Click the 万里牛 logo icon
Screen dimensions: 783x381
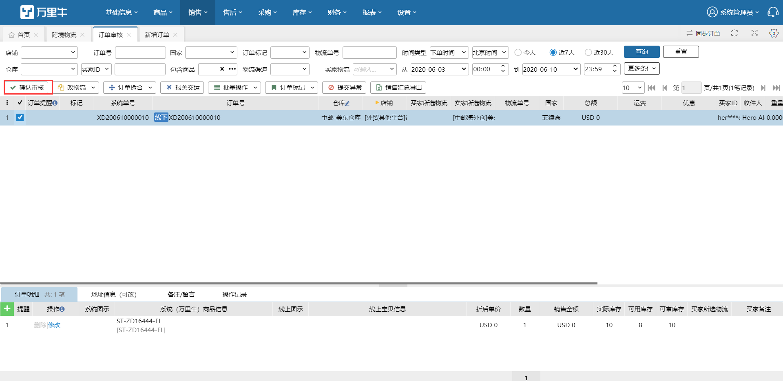click(27, 12)
